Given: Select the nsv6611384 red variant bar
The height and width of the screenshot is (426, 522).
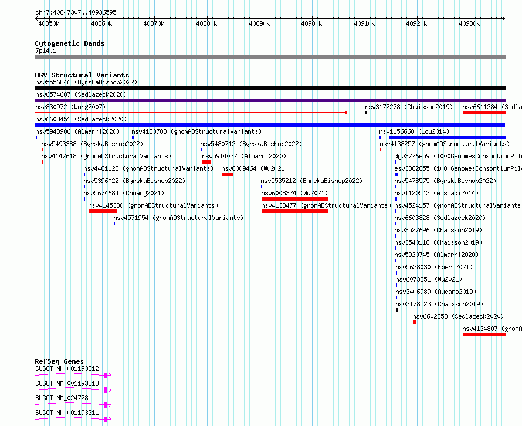Looking at the screenshot, I should (484, 113).
